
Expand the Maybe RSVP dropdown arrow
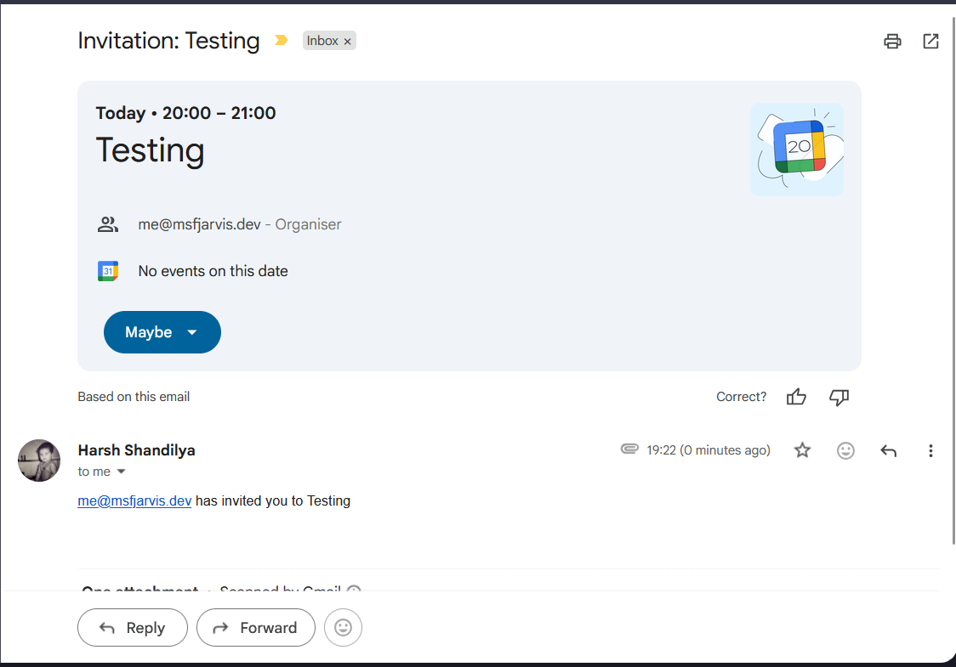tap(192, 332)
